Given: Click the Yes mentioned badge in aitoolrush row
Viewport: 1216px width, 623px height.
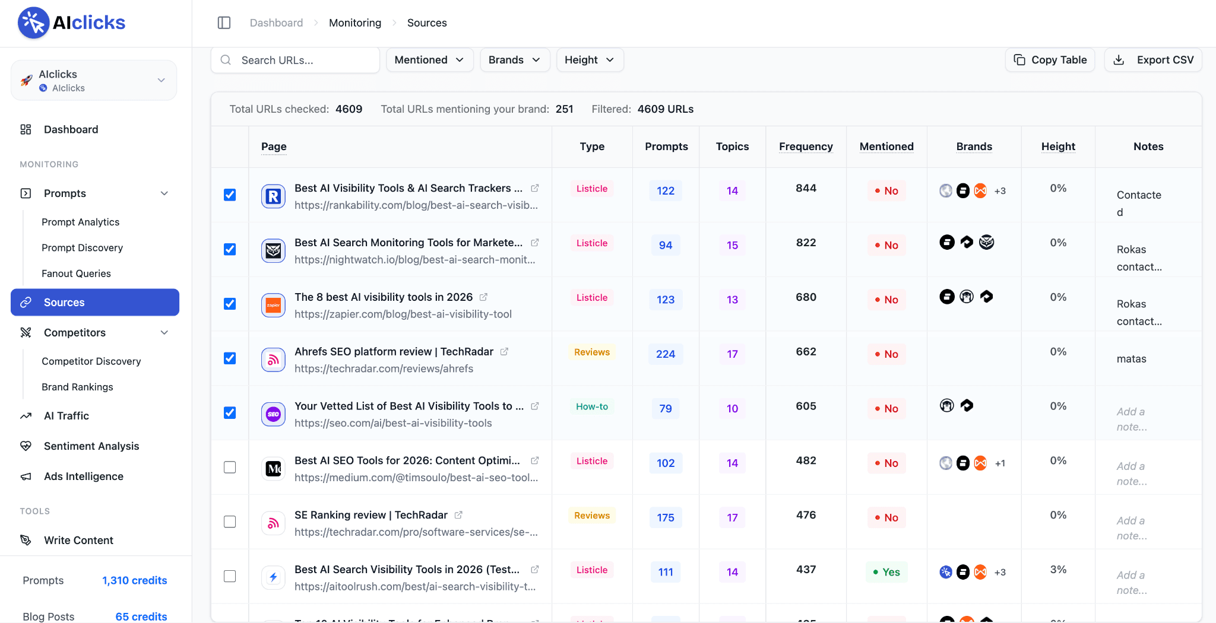Looking at the screenshot, I should [x=886, y=572].
